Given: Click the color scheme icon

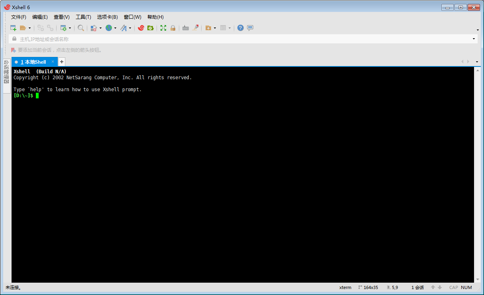Looking at the screenshot, I should click(94, 28).
